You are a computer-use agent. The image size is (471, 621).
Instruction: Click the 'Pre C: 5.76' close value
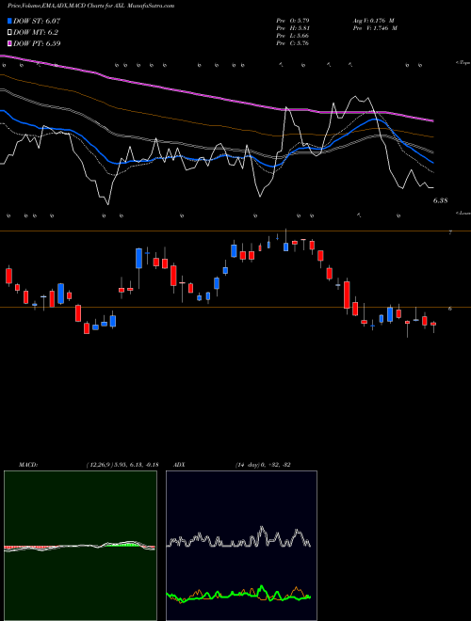(x=293, y=43)
